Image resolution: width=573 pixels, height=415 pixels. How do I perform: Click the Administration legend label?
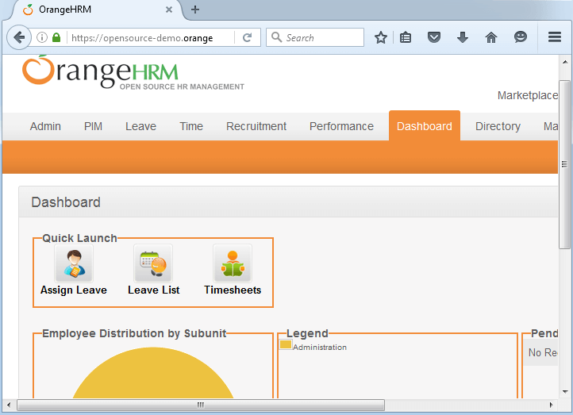point(320,347)
